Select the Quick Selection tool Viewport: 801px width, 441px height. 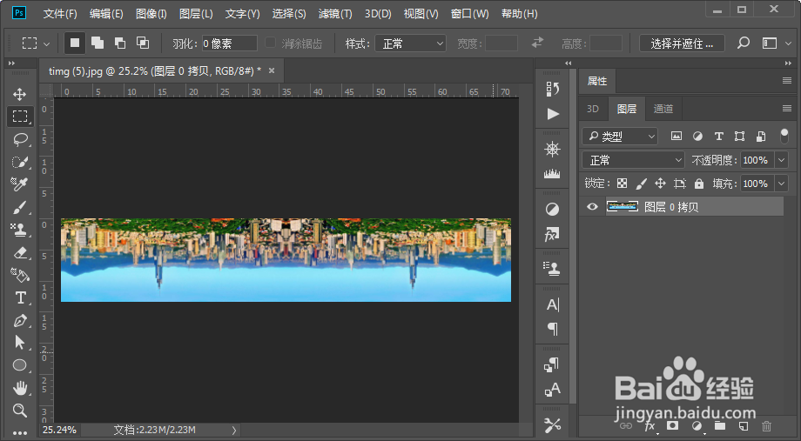(19, 162)
